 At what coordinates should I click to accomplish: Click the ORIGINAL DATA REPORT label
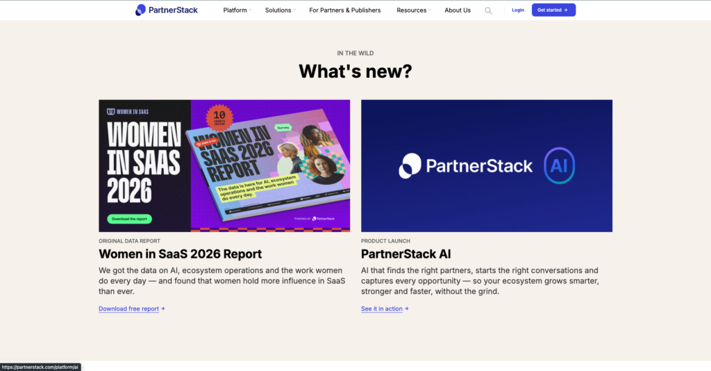click(129, 241)
